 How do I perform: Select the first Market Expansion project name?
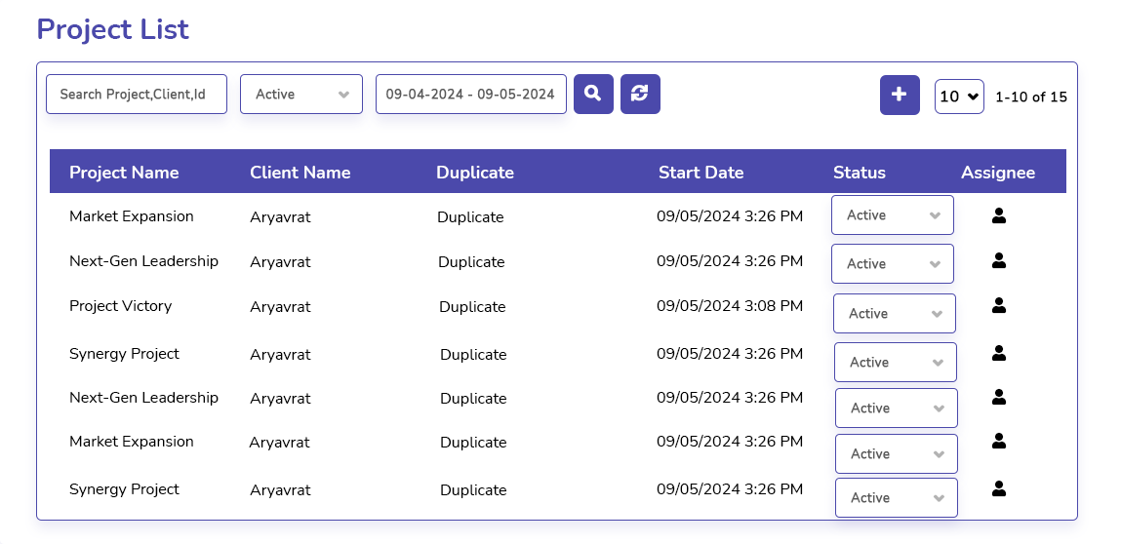coord(132,216)
